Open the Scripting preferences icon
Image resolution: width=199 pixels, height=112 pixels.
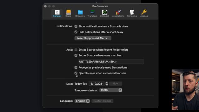click(x=132, y=13)
